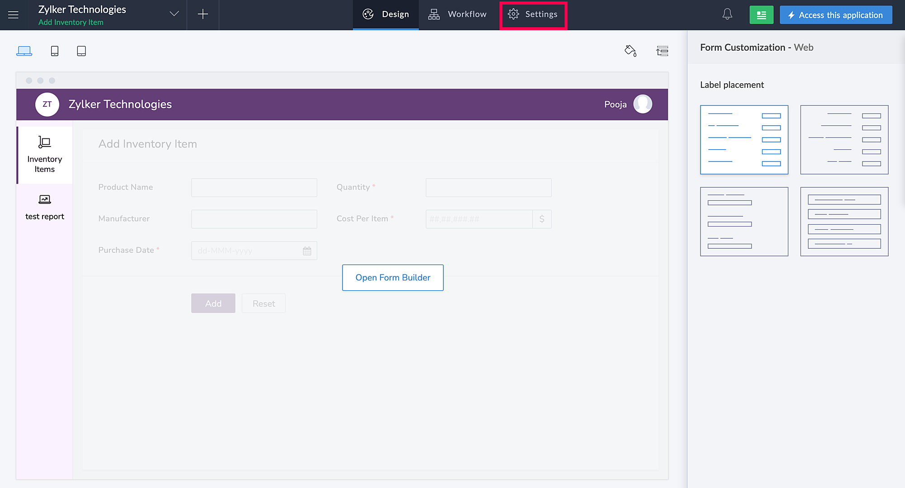Open the Purchase Date calendar picker
Image resolution: width=905 pixels, height=488 pixels.
307,251
